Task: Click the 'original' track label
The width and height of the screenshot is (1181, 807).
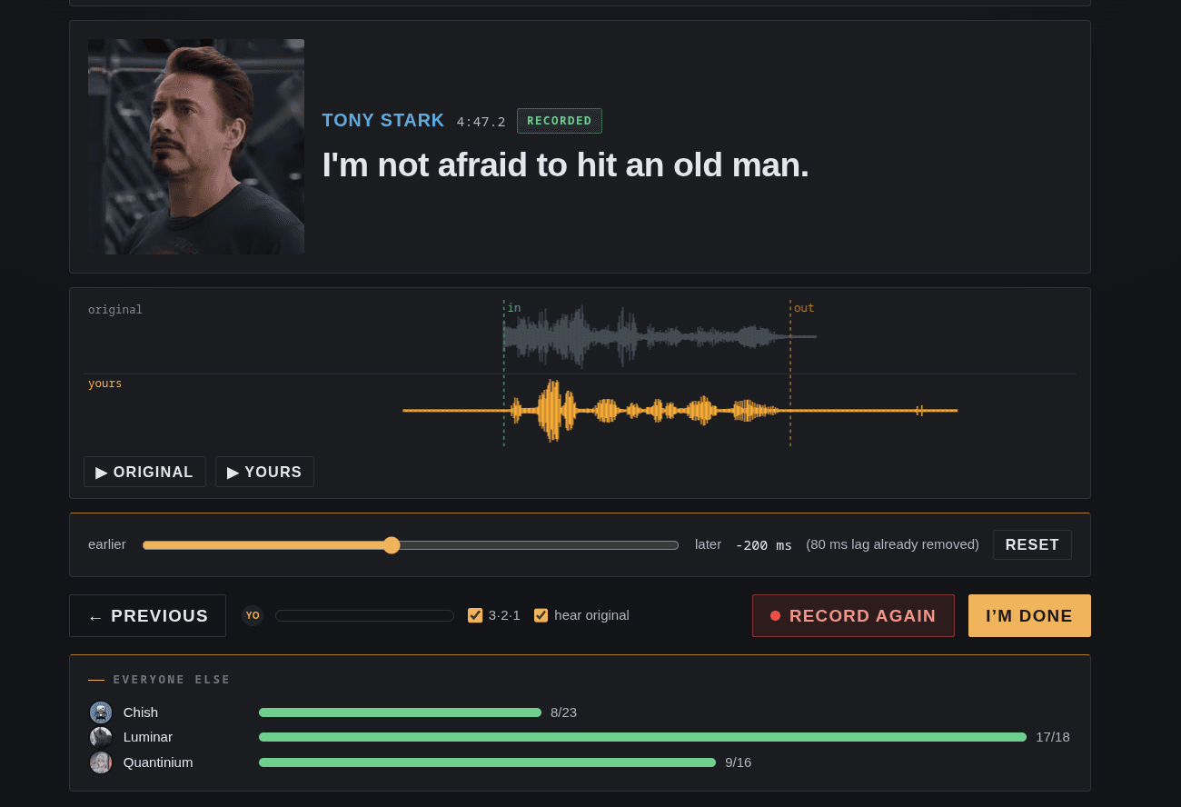Action: (115, 309)
